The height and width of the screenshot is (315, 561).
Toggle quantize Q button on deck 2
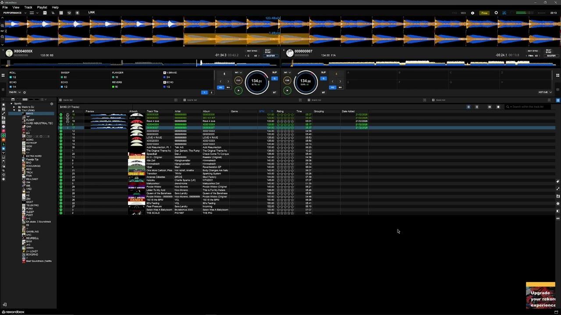[323, 79]
